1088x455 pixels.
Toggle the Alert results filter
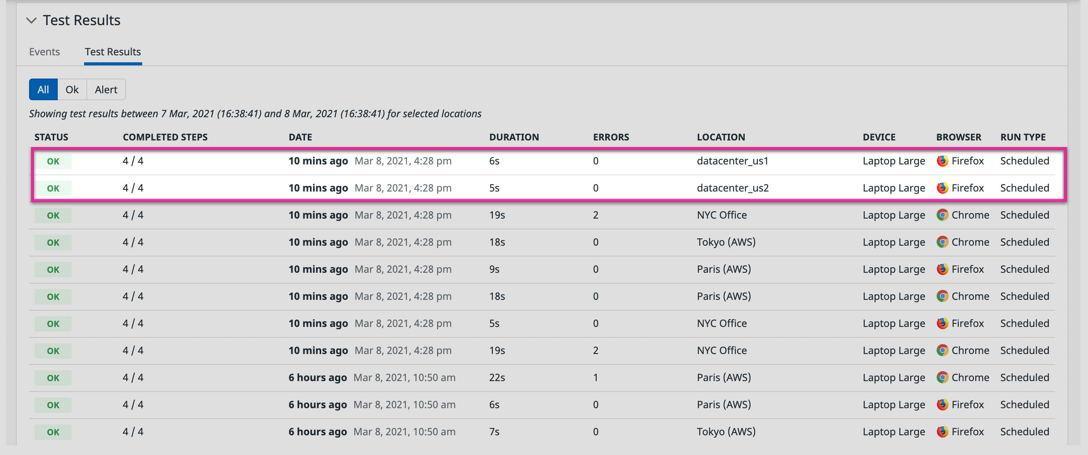click(106, 89)
